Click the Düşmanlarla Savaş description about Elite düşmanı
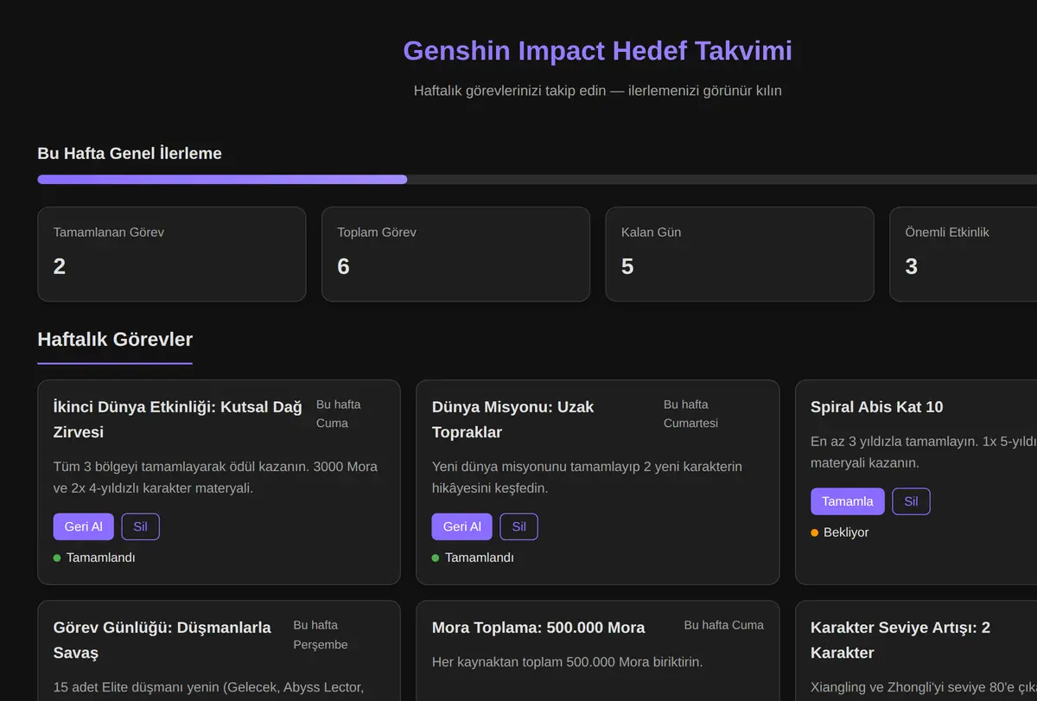Image resolution: width=1037 pixels, height=701 pixels. [209, 688]
